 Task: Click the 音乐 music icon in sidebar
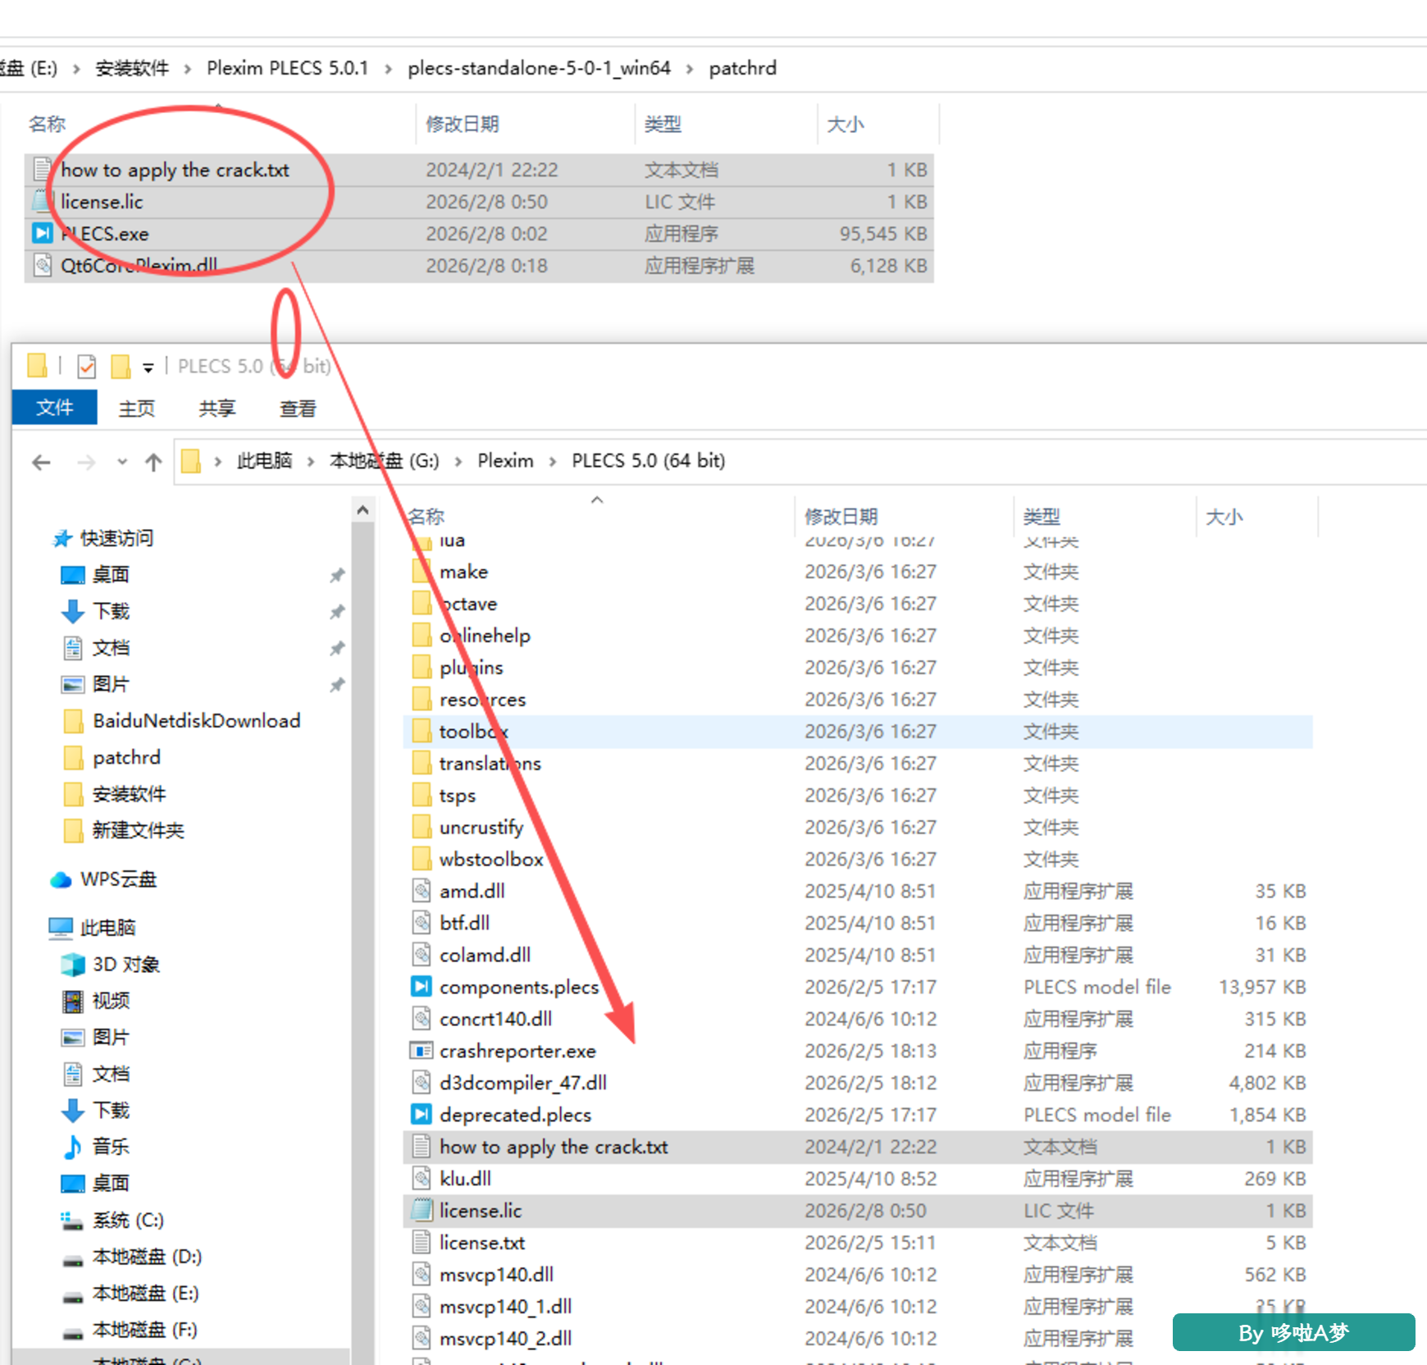73,1147
